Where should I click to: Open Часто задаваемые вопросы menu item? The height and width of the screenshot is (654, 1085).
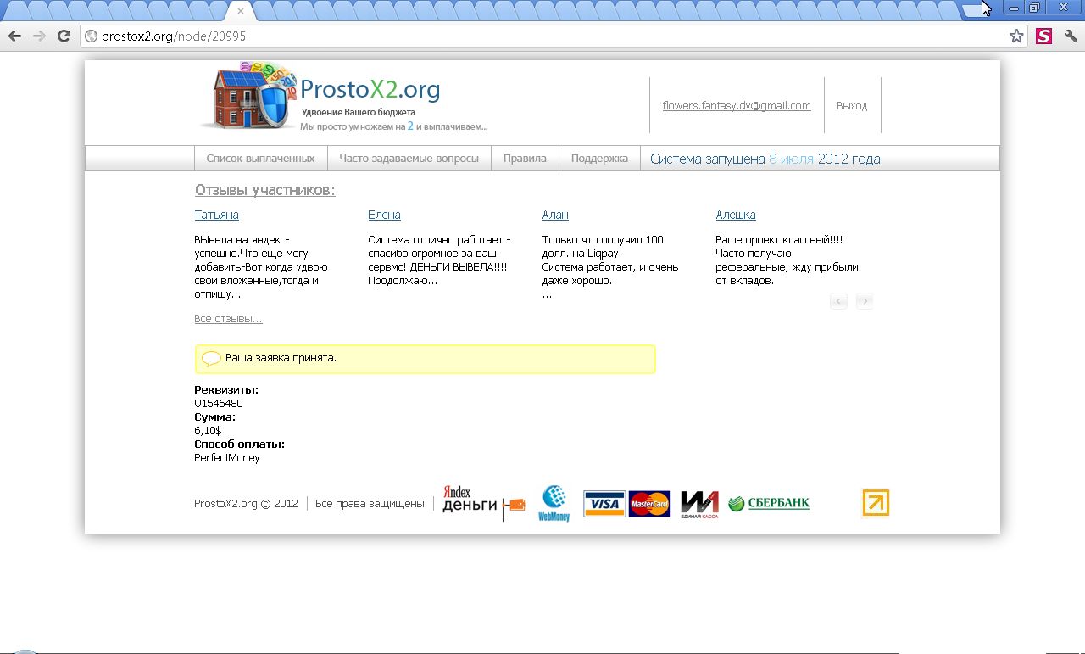coord(409,159)
